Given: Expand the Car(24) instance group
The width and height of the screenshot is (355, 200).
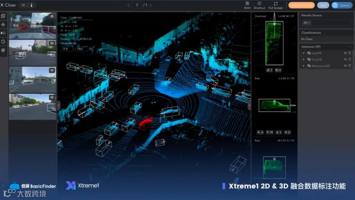Looking at the screenshot, I should 304,53.
